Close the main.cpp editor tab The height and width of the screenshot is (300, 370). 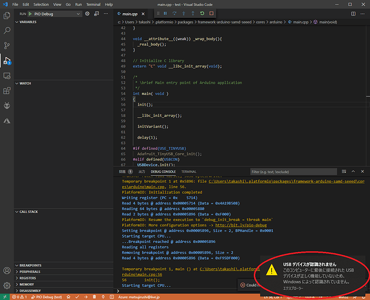pyautogui.click(x=143, y=14)
